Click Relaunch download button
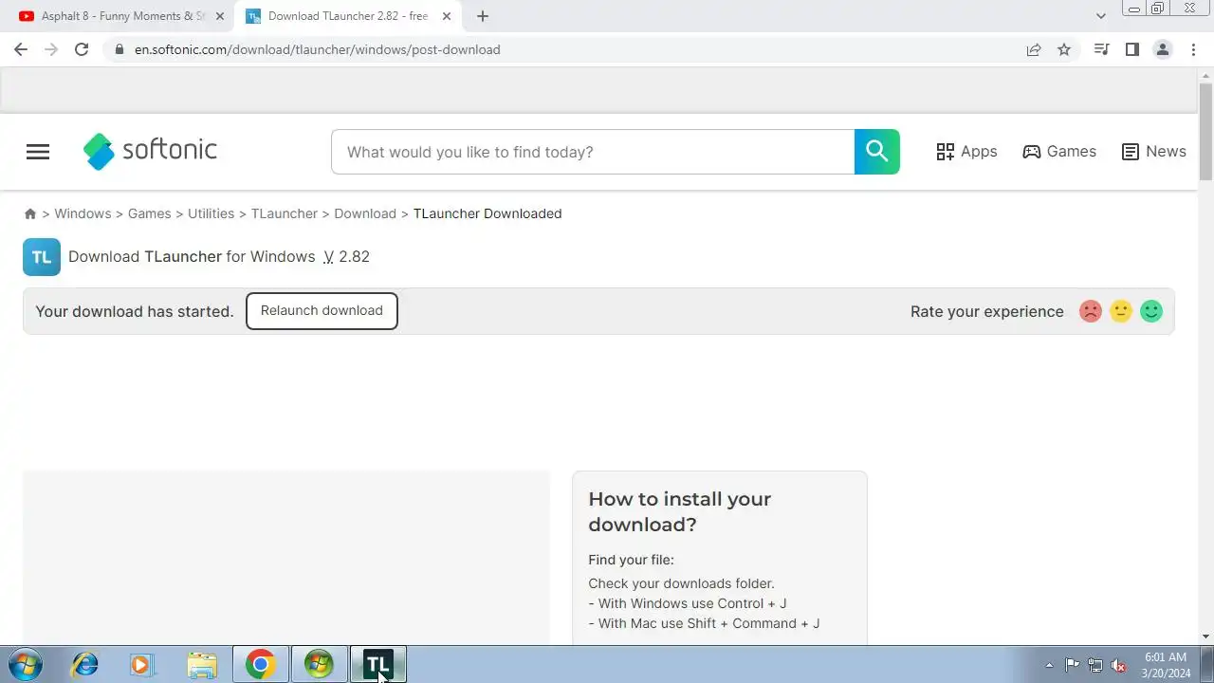 [x=322, y=311]
